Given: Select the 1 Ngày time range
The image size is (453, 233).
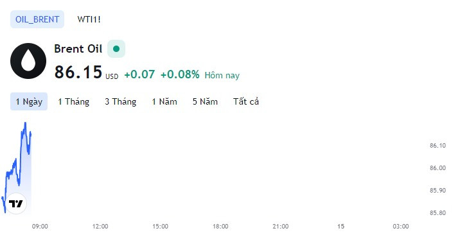Looking at the screenshot, I should pyautogui.click(x=29, y=101).
